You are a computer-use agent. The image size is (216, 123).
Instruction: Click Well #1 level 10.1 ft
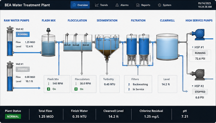click(29, 81)
